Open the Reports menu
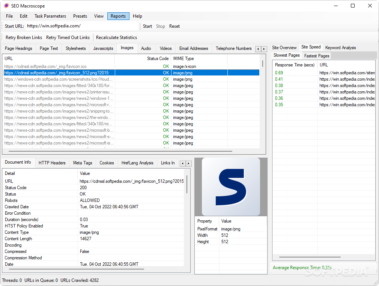The width and height of the screenshot is (379, 286). point(118,16)
